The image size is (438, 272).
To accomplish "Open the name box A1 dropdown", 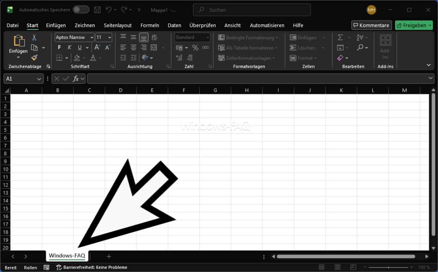I will [39, 79].
